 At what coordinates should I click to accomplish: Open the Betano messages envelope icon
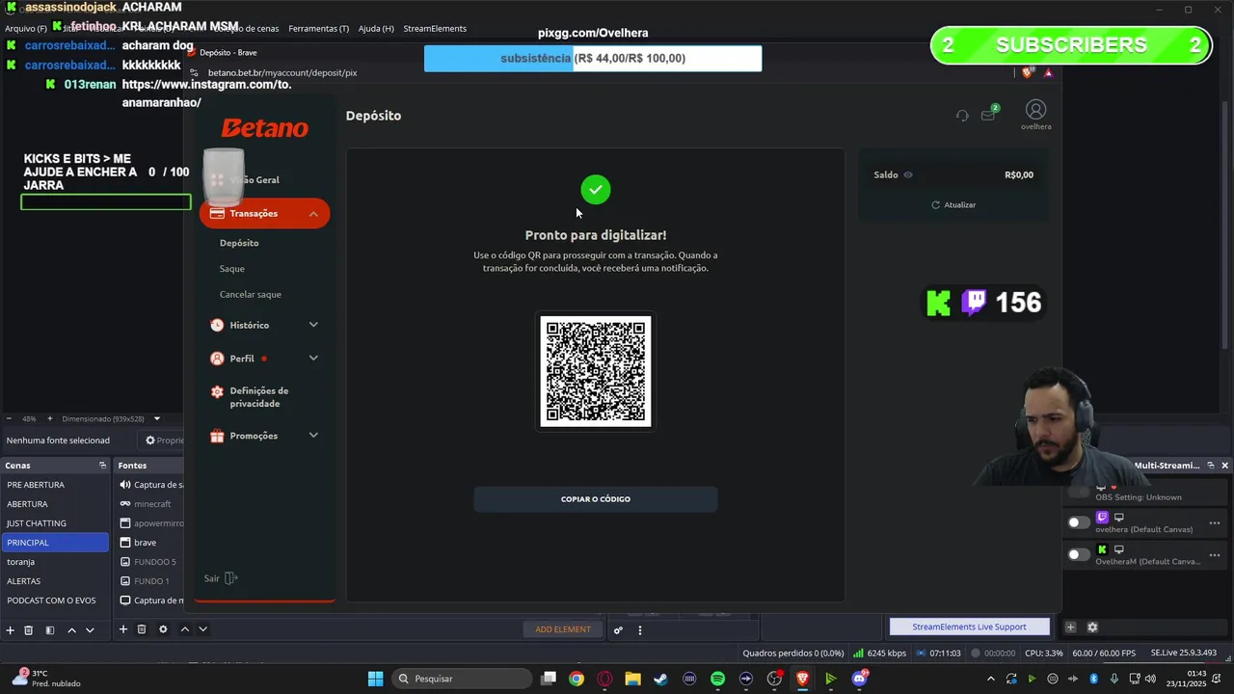point(988,115)
